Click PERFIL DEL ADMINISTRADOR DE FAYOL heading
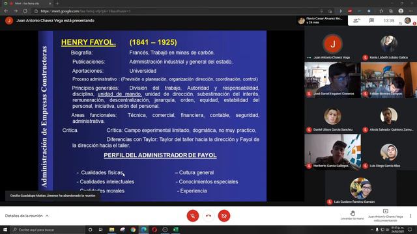 pos(160,155)
